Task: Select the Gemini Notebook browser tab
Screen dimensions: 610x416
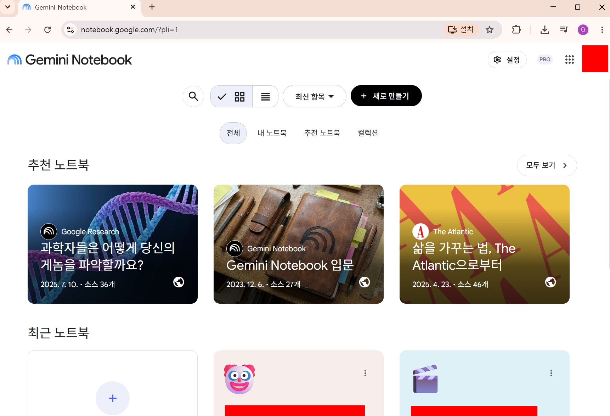Action: click(x=79, y=7)
